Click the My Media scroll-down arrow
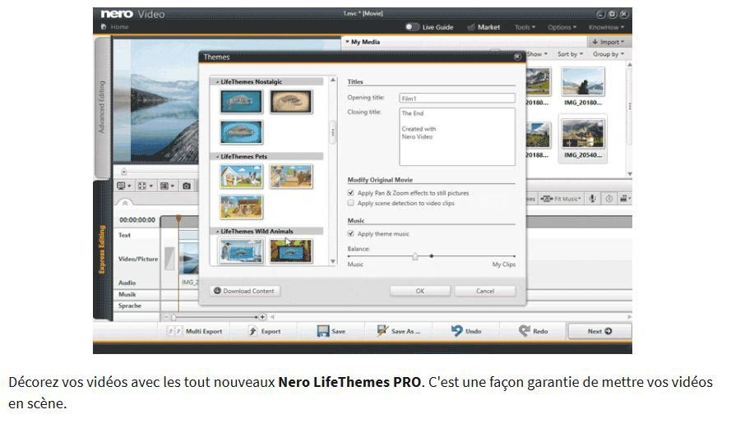731x428 pixels. point(629,174)
